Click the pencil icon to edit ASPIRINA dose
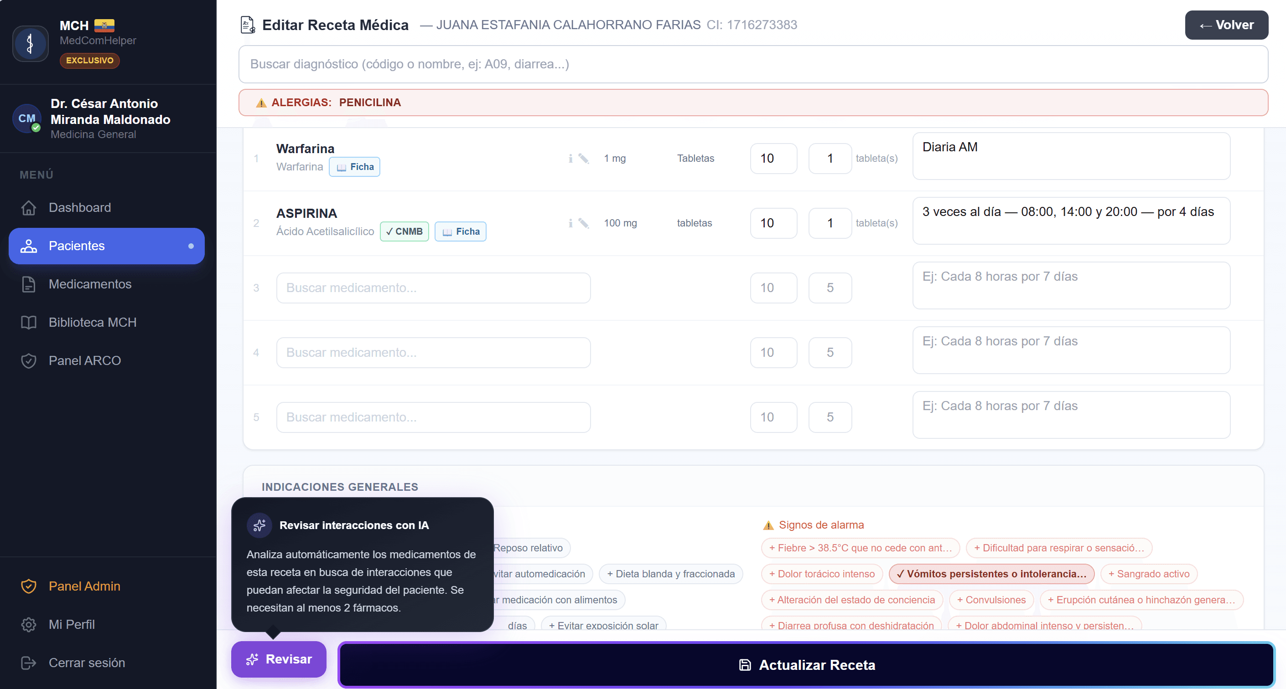1286x689 pixels. point(584,223)
